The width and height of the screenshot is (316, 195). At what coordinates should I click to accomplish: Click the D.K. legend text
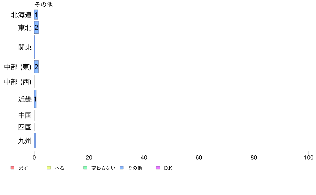pyautogui.click(x=169, y=168)
